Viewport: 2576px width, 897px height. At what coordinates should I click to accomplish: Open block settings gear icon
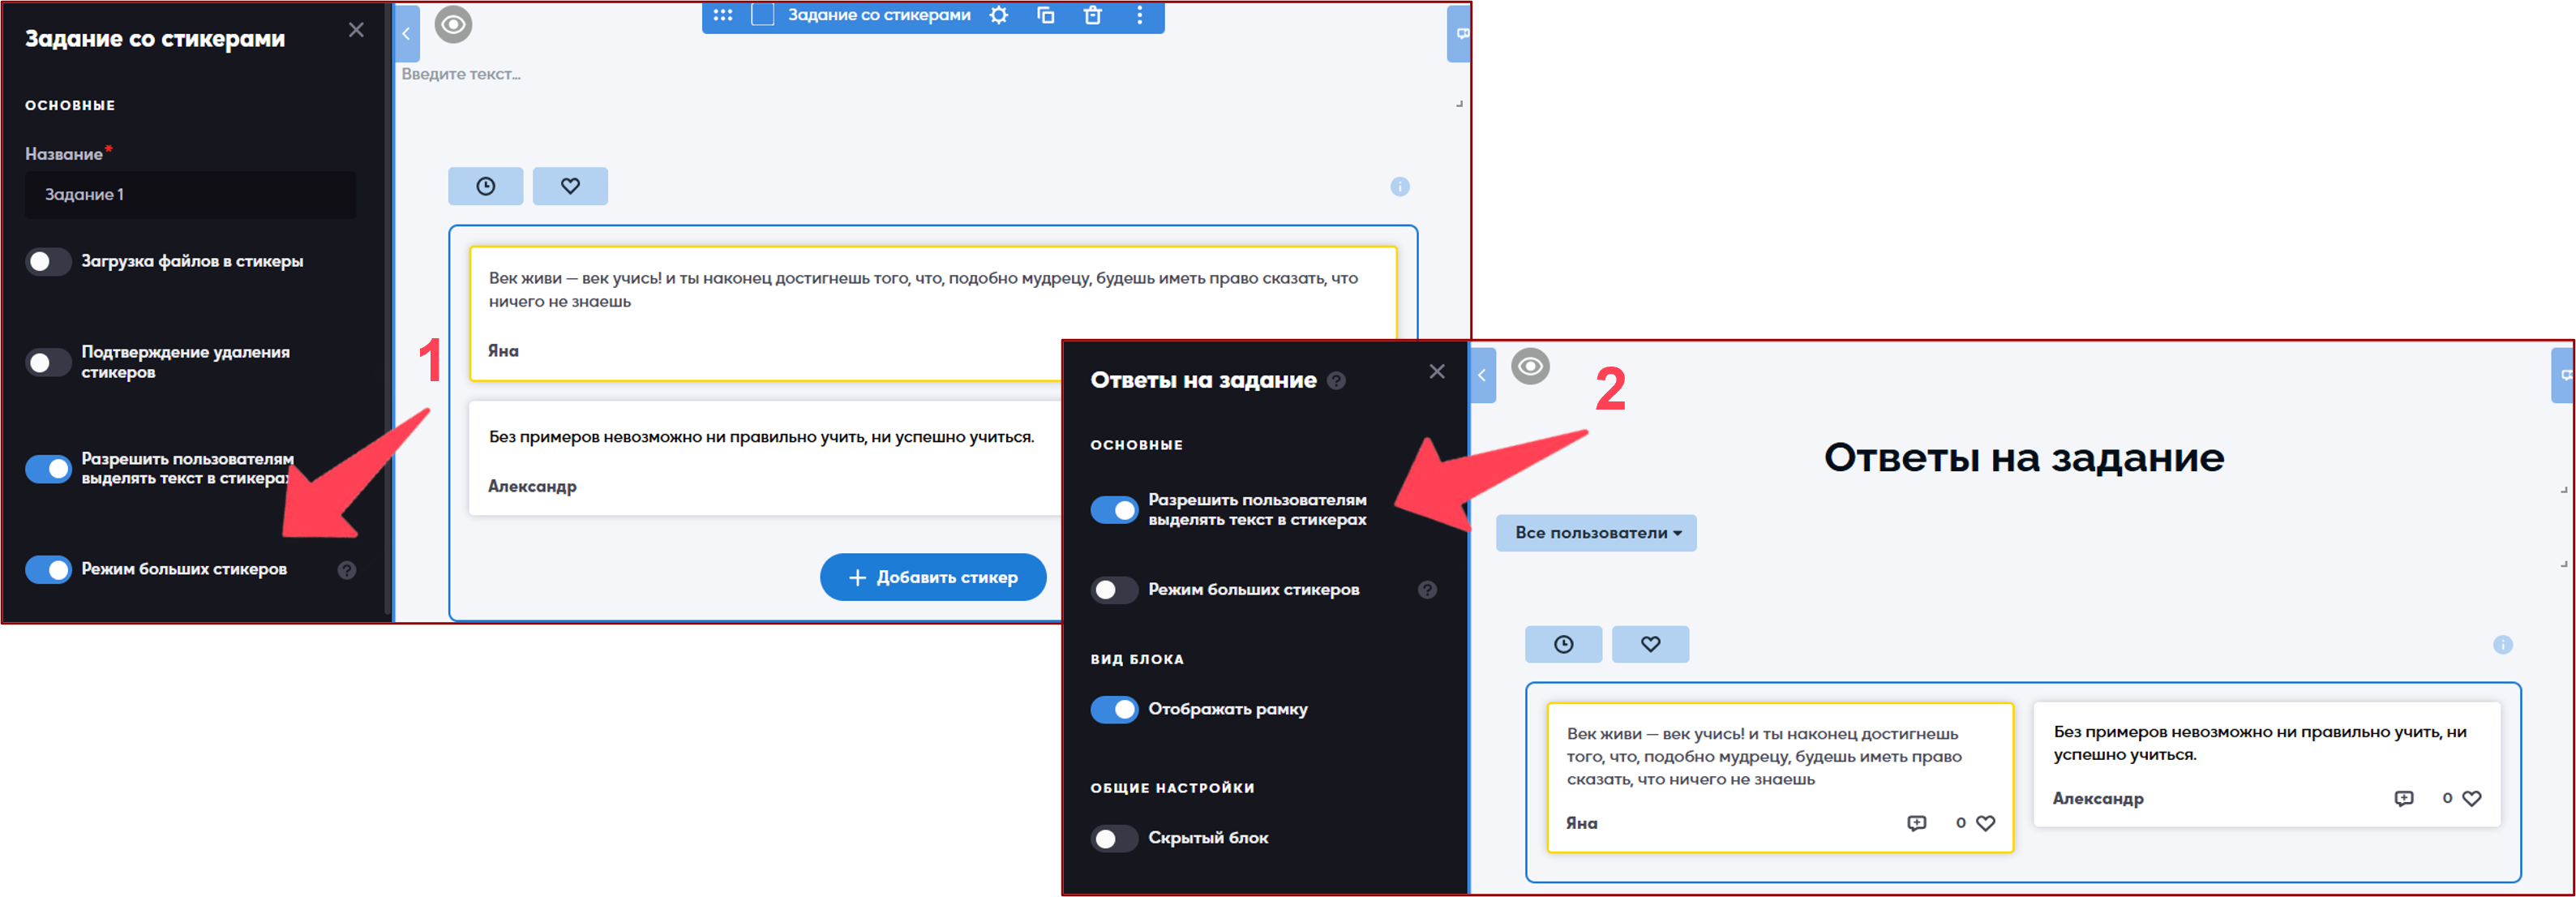999,15
